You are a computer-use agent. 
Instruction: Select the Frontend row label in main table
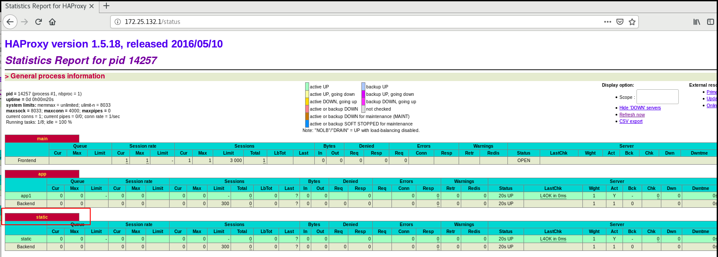[27, 160]
